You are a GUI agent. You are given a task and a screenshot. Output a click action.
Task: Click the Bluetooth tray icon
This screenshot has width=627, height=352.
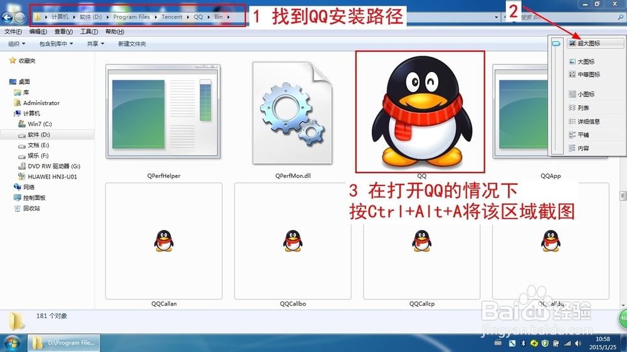pyautogui.click(x=523, y=343)
